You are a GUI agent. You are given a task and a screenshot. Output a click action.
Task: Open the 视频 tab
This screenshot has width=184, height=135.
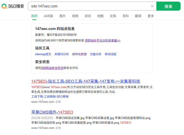click(75, 16)
